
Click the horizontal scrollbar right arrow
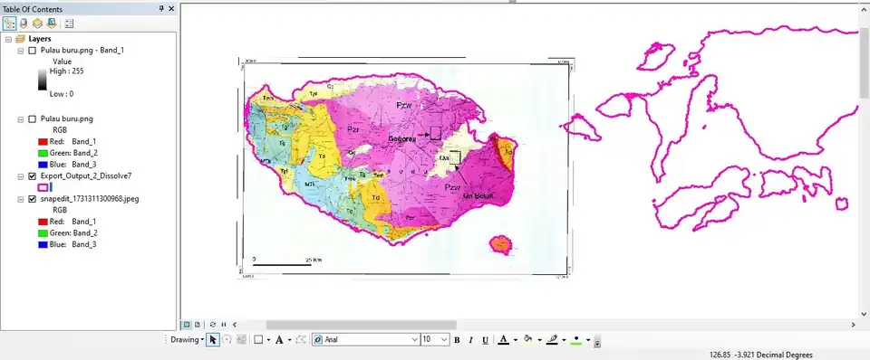point(854,325)
